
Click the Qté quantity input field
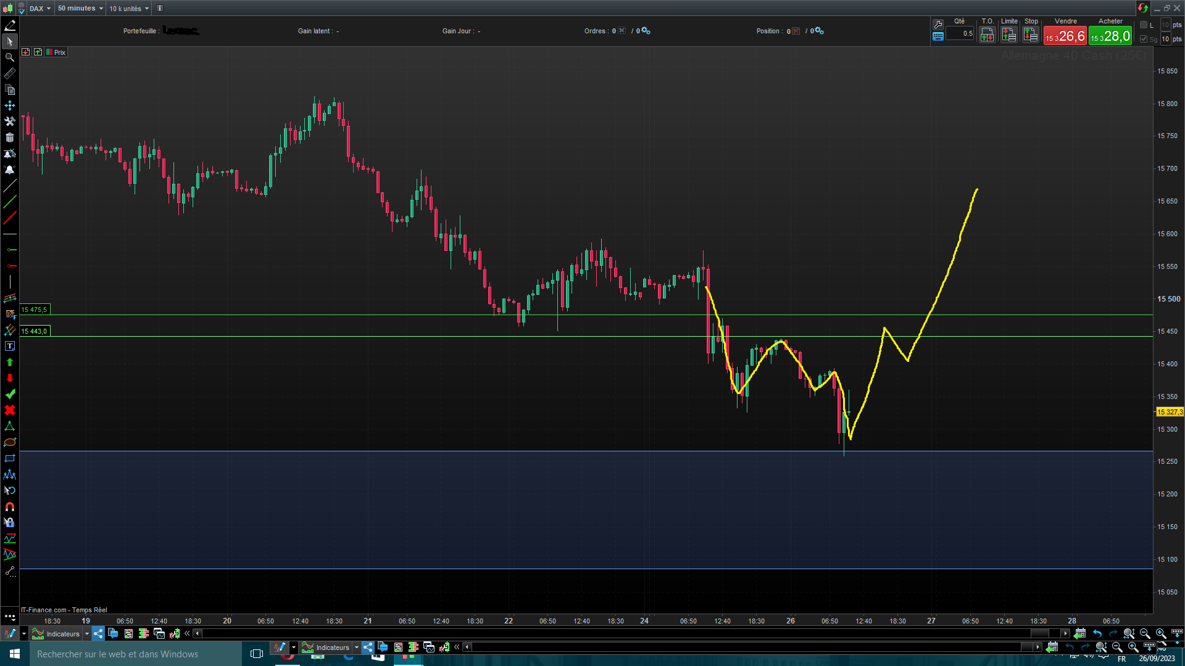960,34
